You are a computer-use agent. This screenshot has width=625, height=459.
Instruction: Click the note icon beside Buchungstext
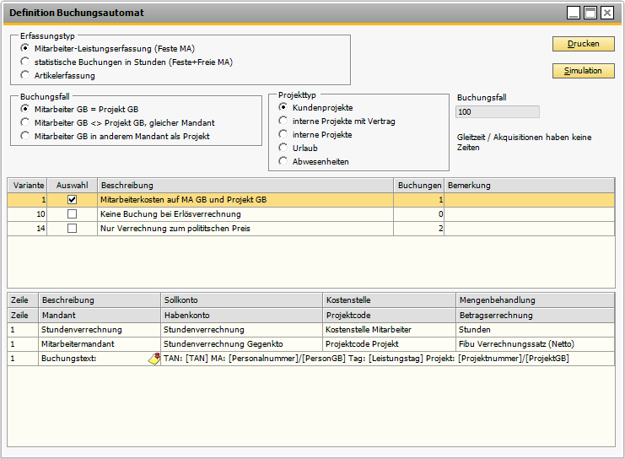click(154, 359)
